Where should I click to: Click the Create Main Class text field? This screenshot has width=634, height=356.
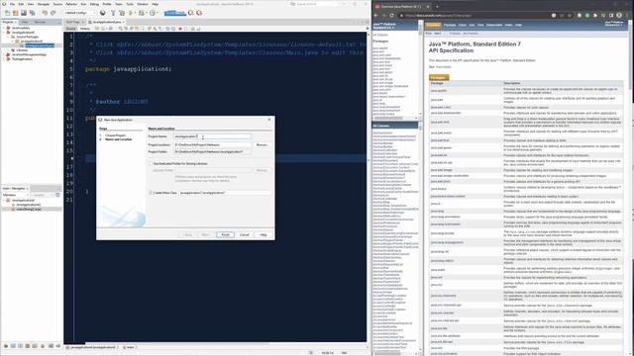pyautogui.click(x=225, y=193)
